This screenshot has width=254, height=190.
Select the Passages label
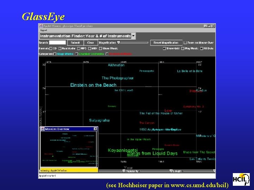coord(158,149)
